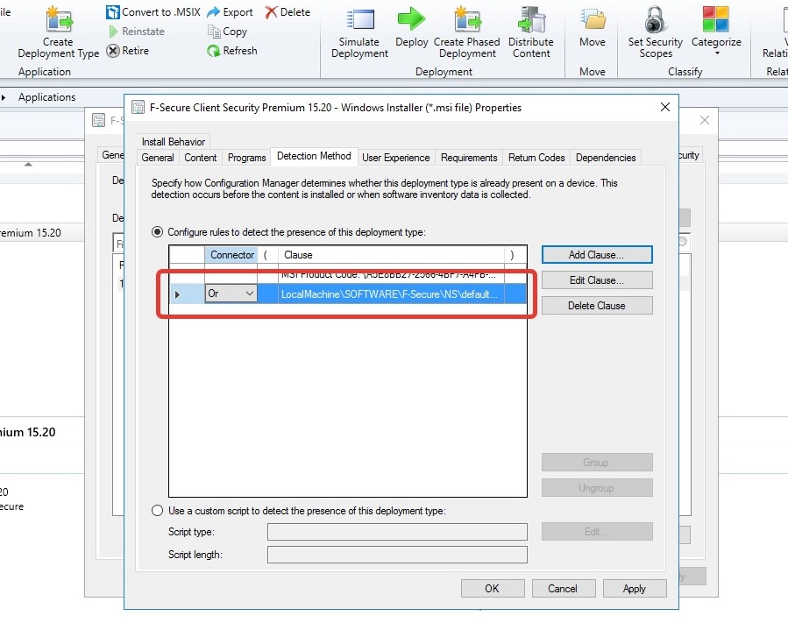The height and width of the screenshot is (637, 788).
Task: Open Set Security Scopes
Action: click(656, 32)
